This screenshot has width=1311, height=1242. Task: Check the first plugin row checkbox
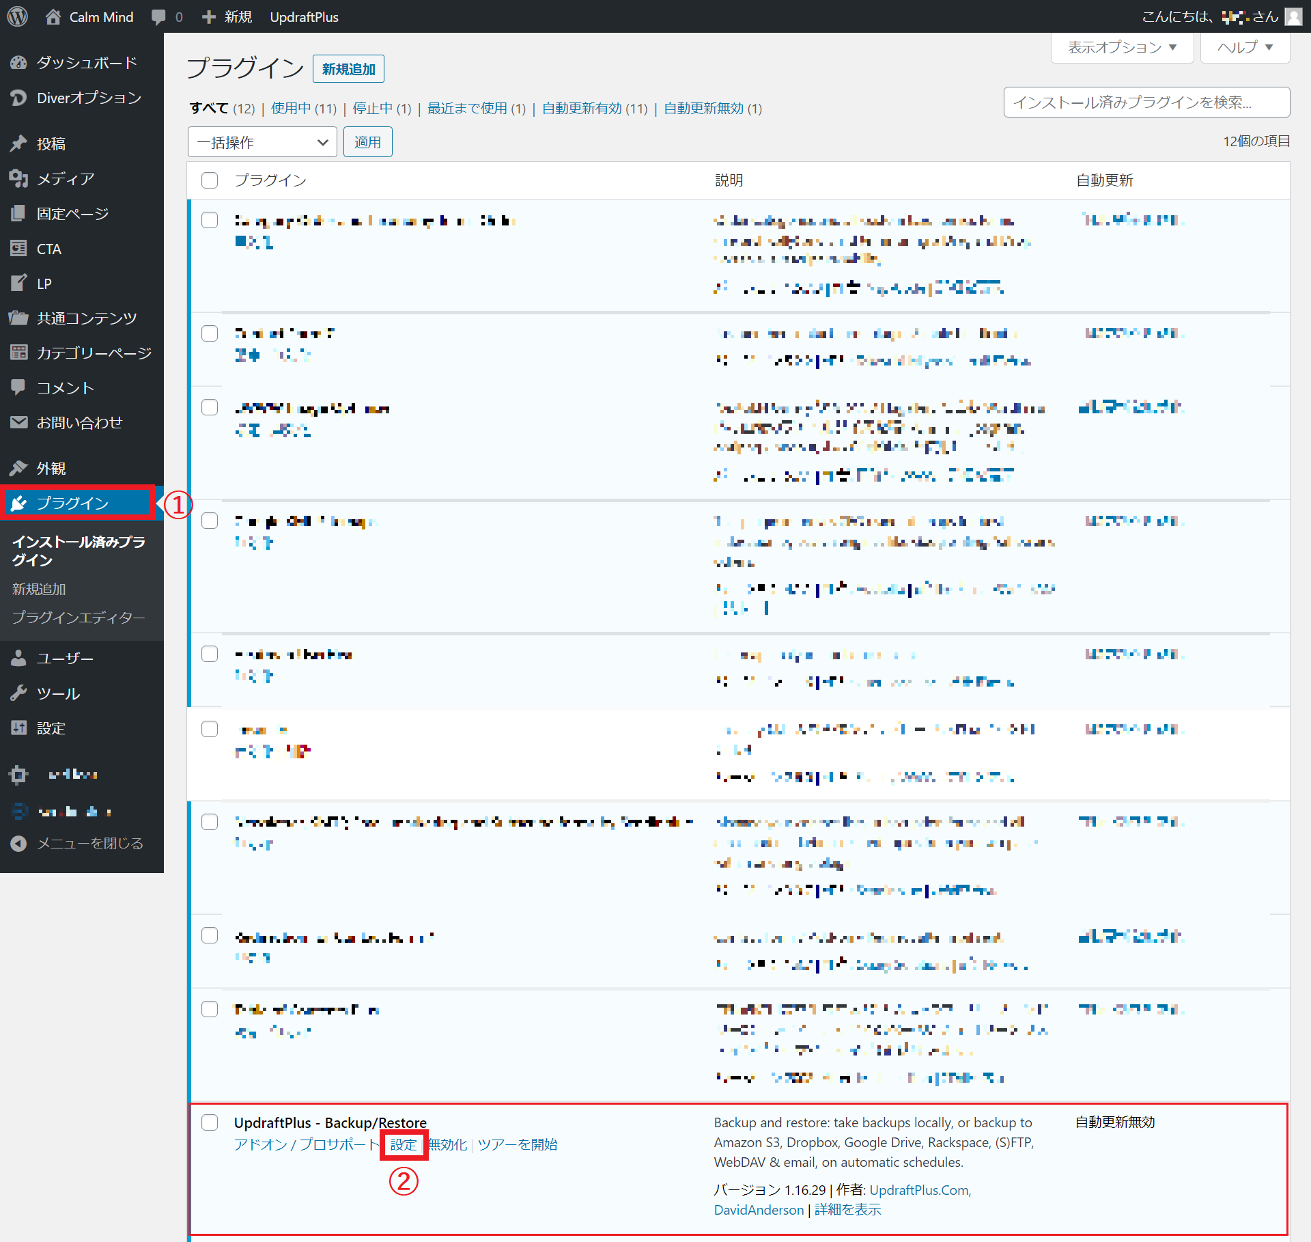(210, 220)
